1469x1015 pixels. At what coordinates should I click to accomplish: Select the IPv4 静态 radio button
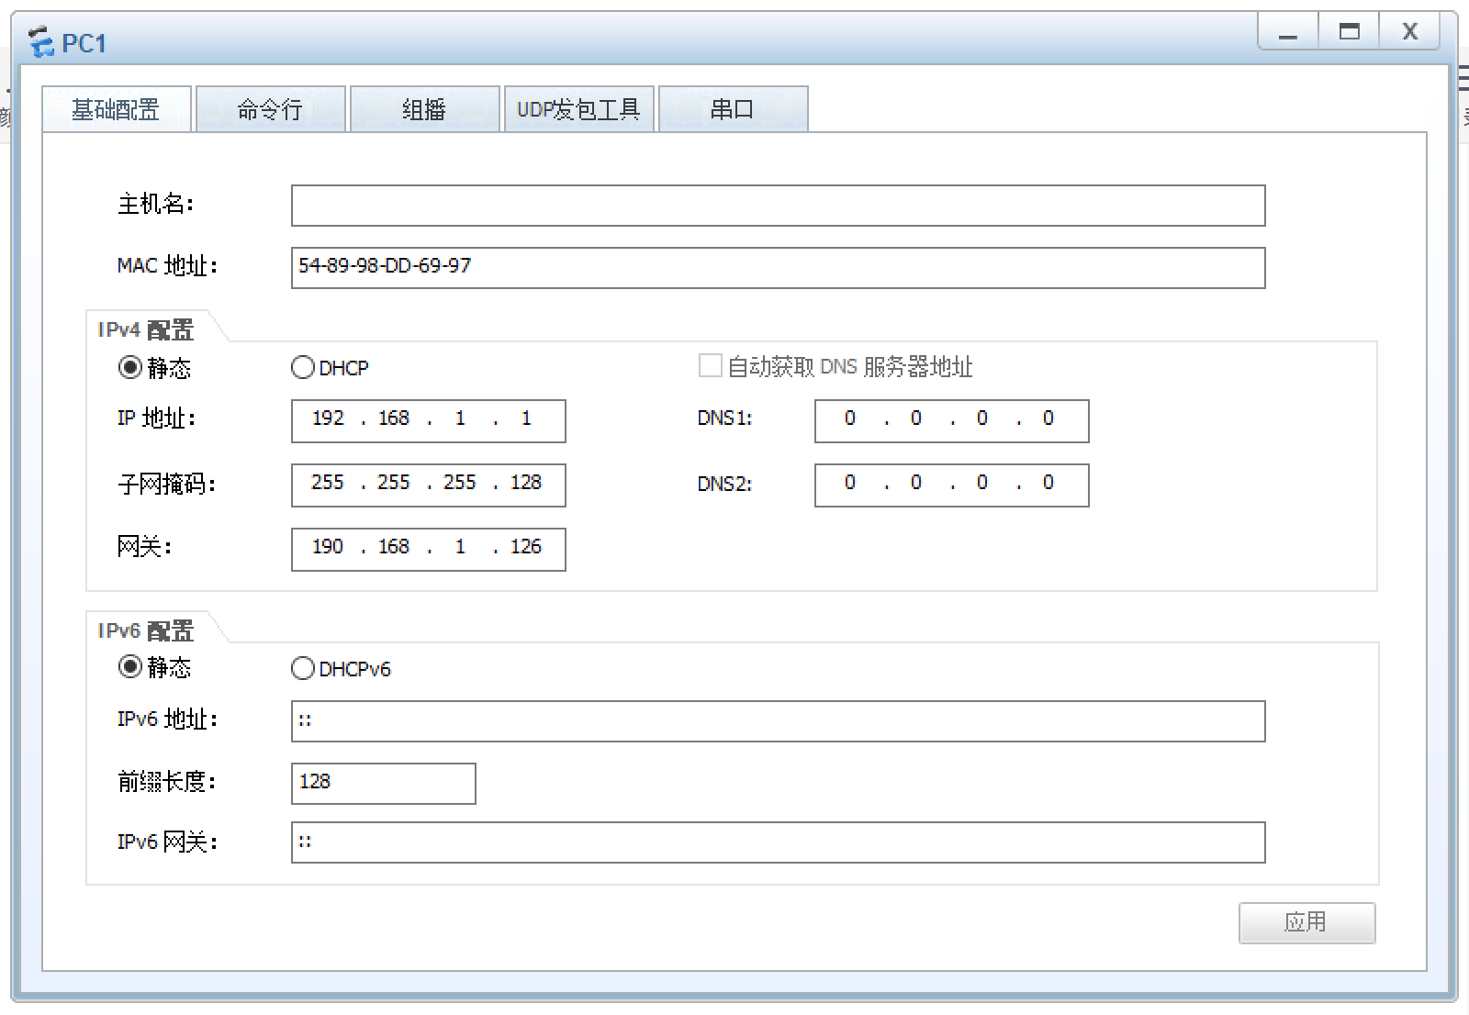tap(130, 368)
